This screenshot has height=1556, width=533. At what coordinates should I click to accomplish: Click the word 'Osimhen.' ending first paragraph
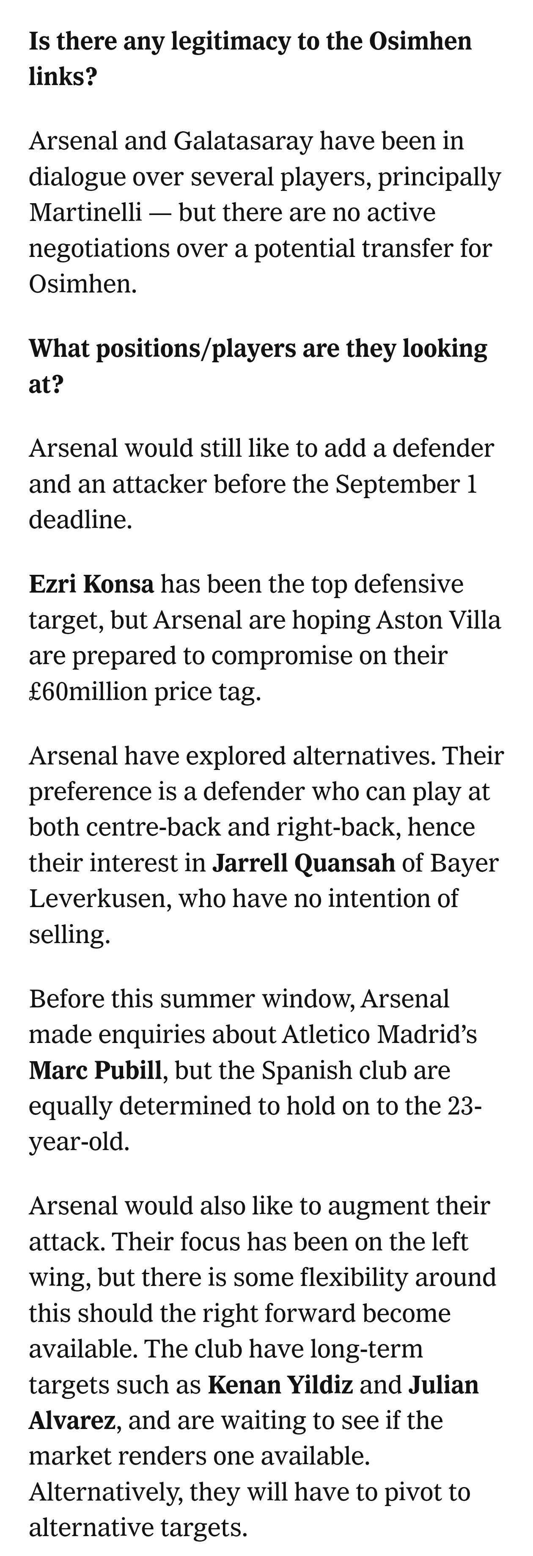pos(82,283)
